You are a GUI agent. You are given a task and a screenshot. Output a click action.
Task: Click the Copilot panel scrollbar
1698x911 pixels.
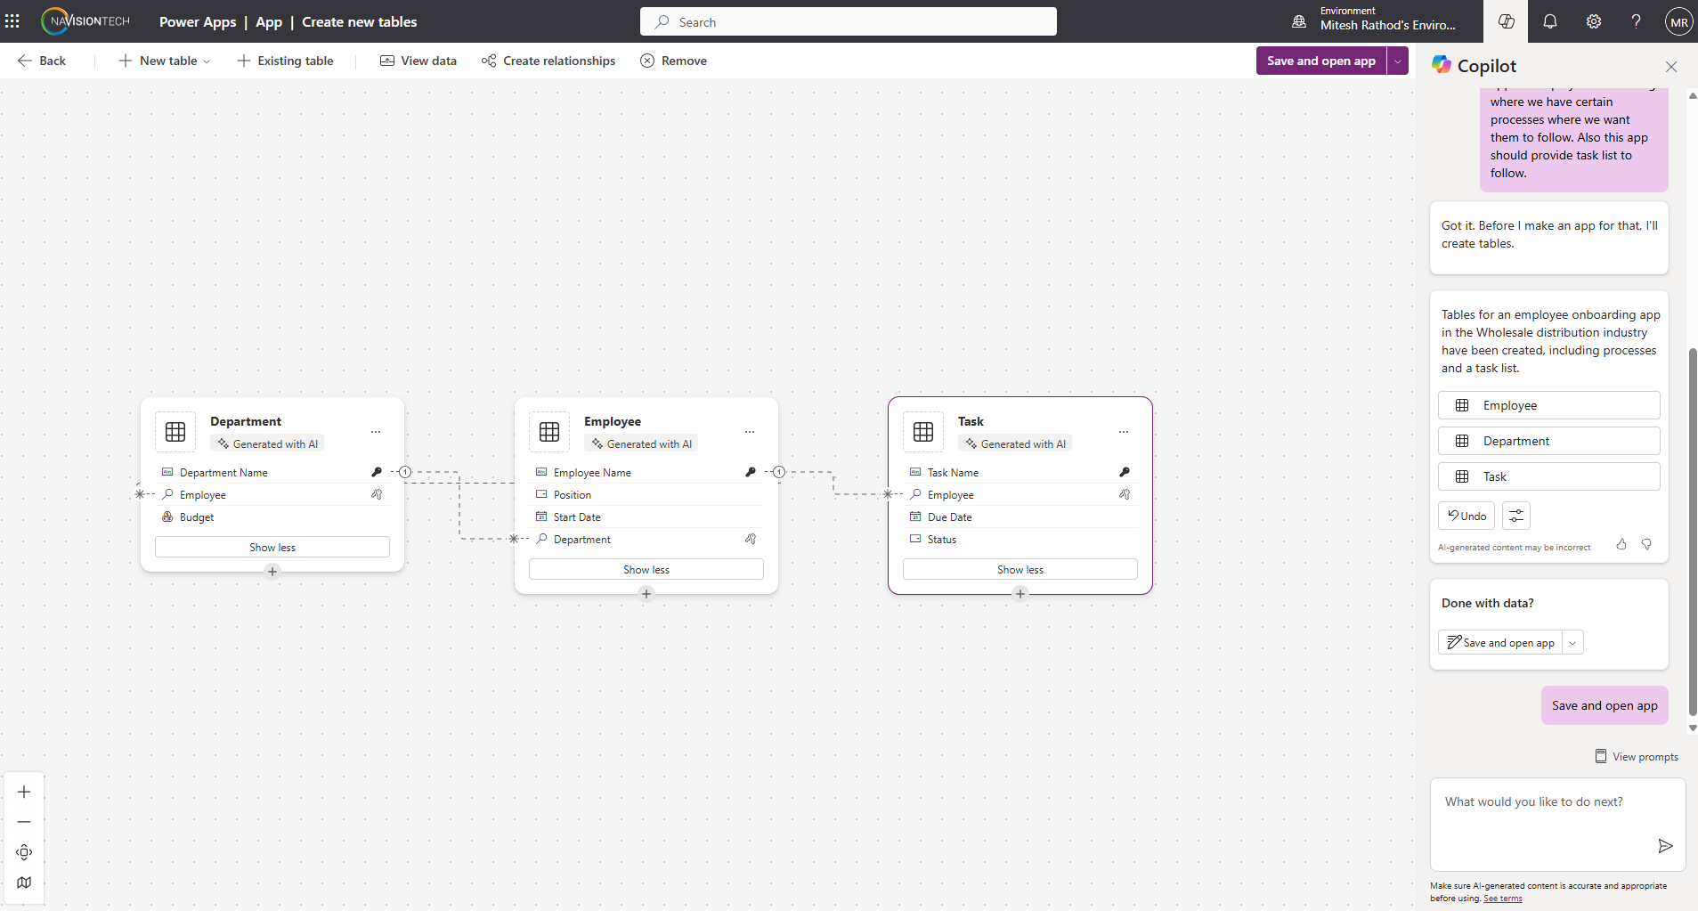click(1692, 534)
